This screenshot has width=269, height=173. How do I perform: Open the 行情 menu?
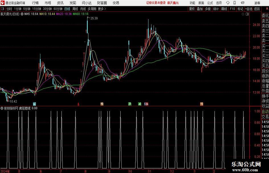(35, 3)
